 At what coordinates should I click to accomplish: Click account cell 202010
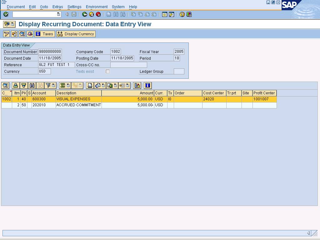(43, 105)
